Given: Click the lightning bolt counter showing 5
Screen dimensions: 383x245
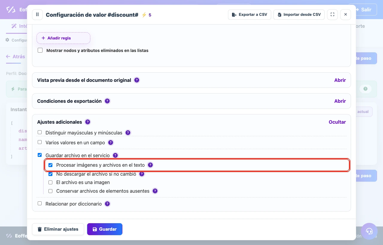Looking at the screenshot, I should tap(147, 15).
